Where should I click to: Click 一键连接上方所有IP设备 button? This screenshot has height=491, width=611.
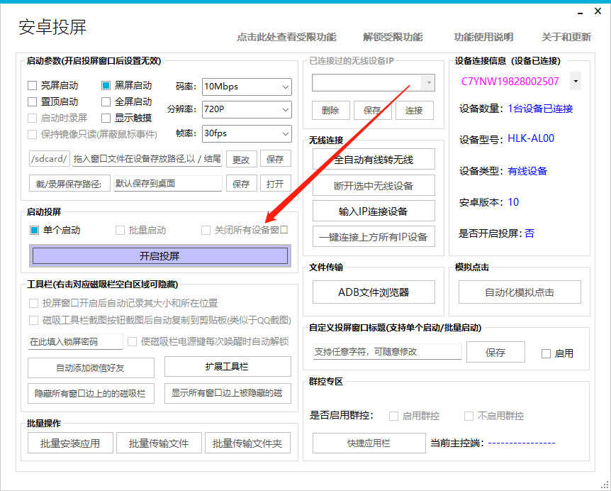point(374,236)
